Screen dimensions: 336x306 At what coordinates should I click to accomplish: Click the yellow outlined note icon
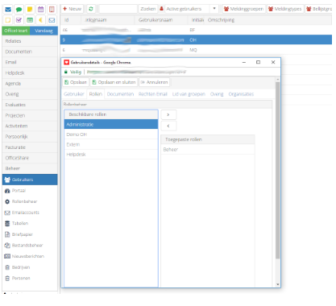(x=8, y=20)
